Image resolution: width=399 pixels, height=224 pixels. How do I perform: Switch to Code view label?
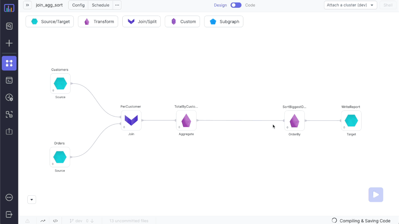[250, 5]
